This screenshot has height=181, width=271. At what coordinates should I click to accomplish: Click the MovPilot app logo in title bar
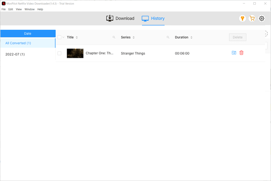point(3,3)
